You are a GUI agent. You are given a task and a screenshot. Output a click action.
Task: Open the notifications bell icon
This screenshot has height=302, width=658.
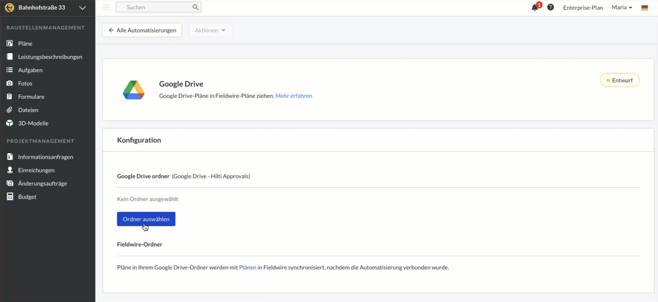click(x=535, y=8)
